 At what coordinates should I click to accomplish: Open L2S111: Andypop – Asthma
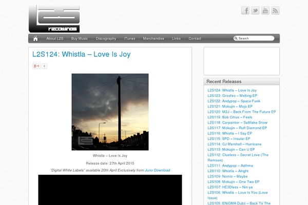[x=230, y=166]
